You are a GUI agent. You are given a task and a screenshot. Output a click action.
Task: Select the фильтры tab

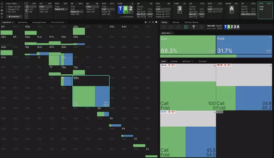(186, 61)
